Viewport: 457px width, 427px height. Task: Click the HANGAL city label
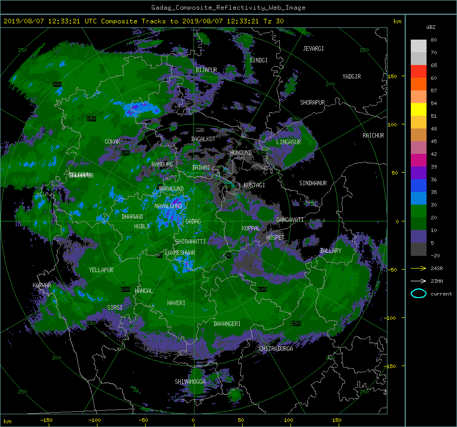(144, 291)
